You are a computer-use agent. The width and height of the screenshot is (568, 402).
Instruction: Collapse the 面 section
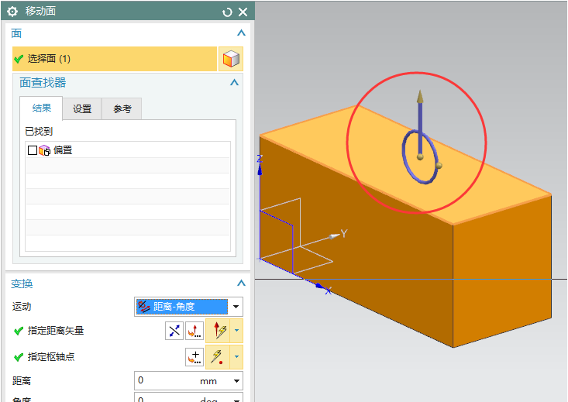(x=241, y=33)
